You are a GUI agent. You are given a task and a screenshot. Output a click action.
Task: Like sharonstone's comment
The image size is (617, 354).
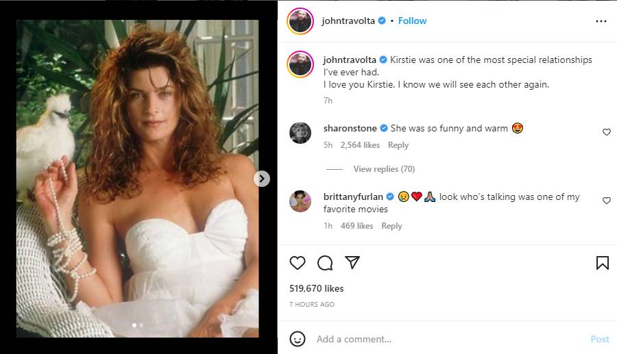click(606, 132)
